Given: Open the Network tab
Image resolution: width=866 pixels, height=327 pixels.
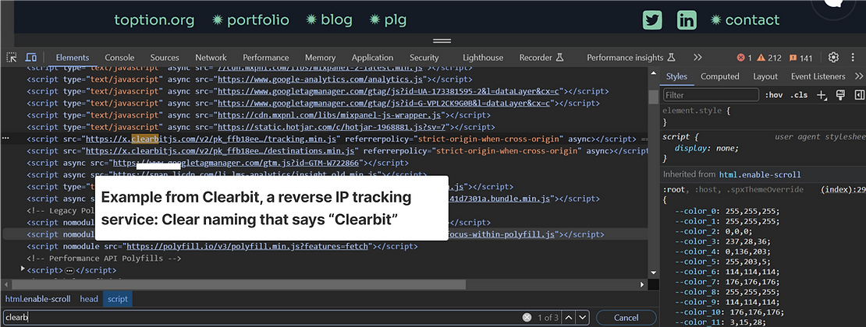Looking at the screenshot, I should (x=211, y=58).
